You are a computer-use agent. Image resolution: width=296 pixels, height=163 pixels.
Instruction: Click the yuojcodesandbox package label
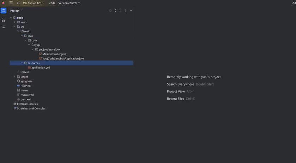coord(49,49)
